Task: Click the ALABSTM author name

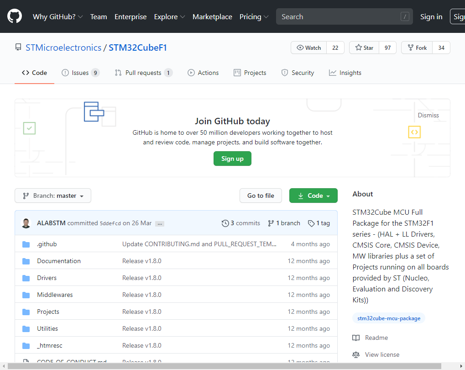Action: [51, 223]
